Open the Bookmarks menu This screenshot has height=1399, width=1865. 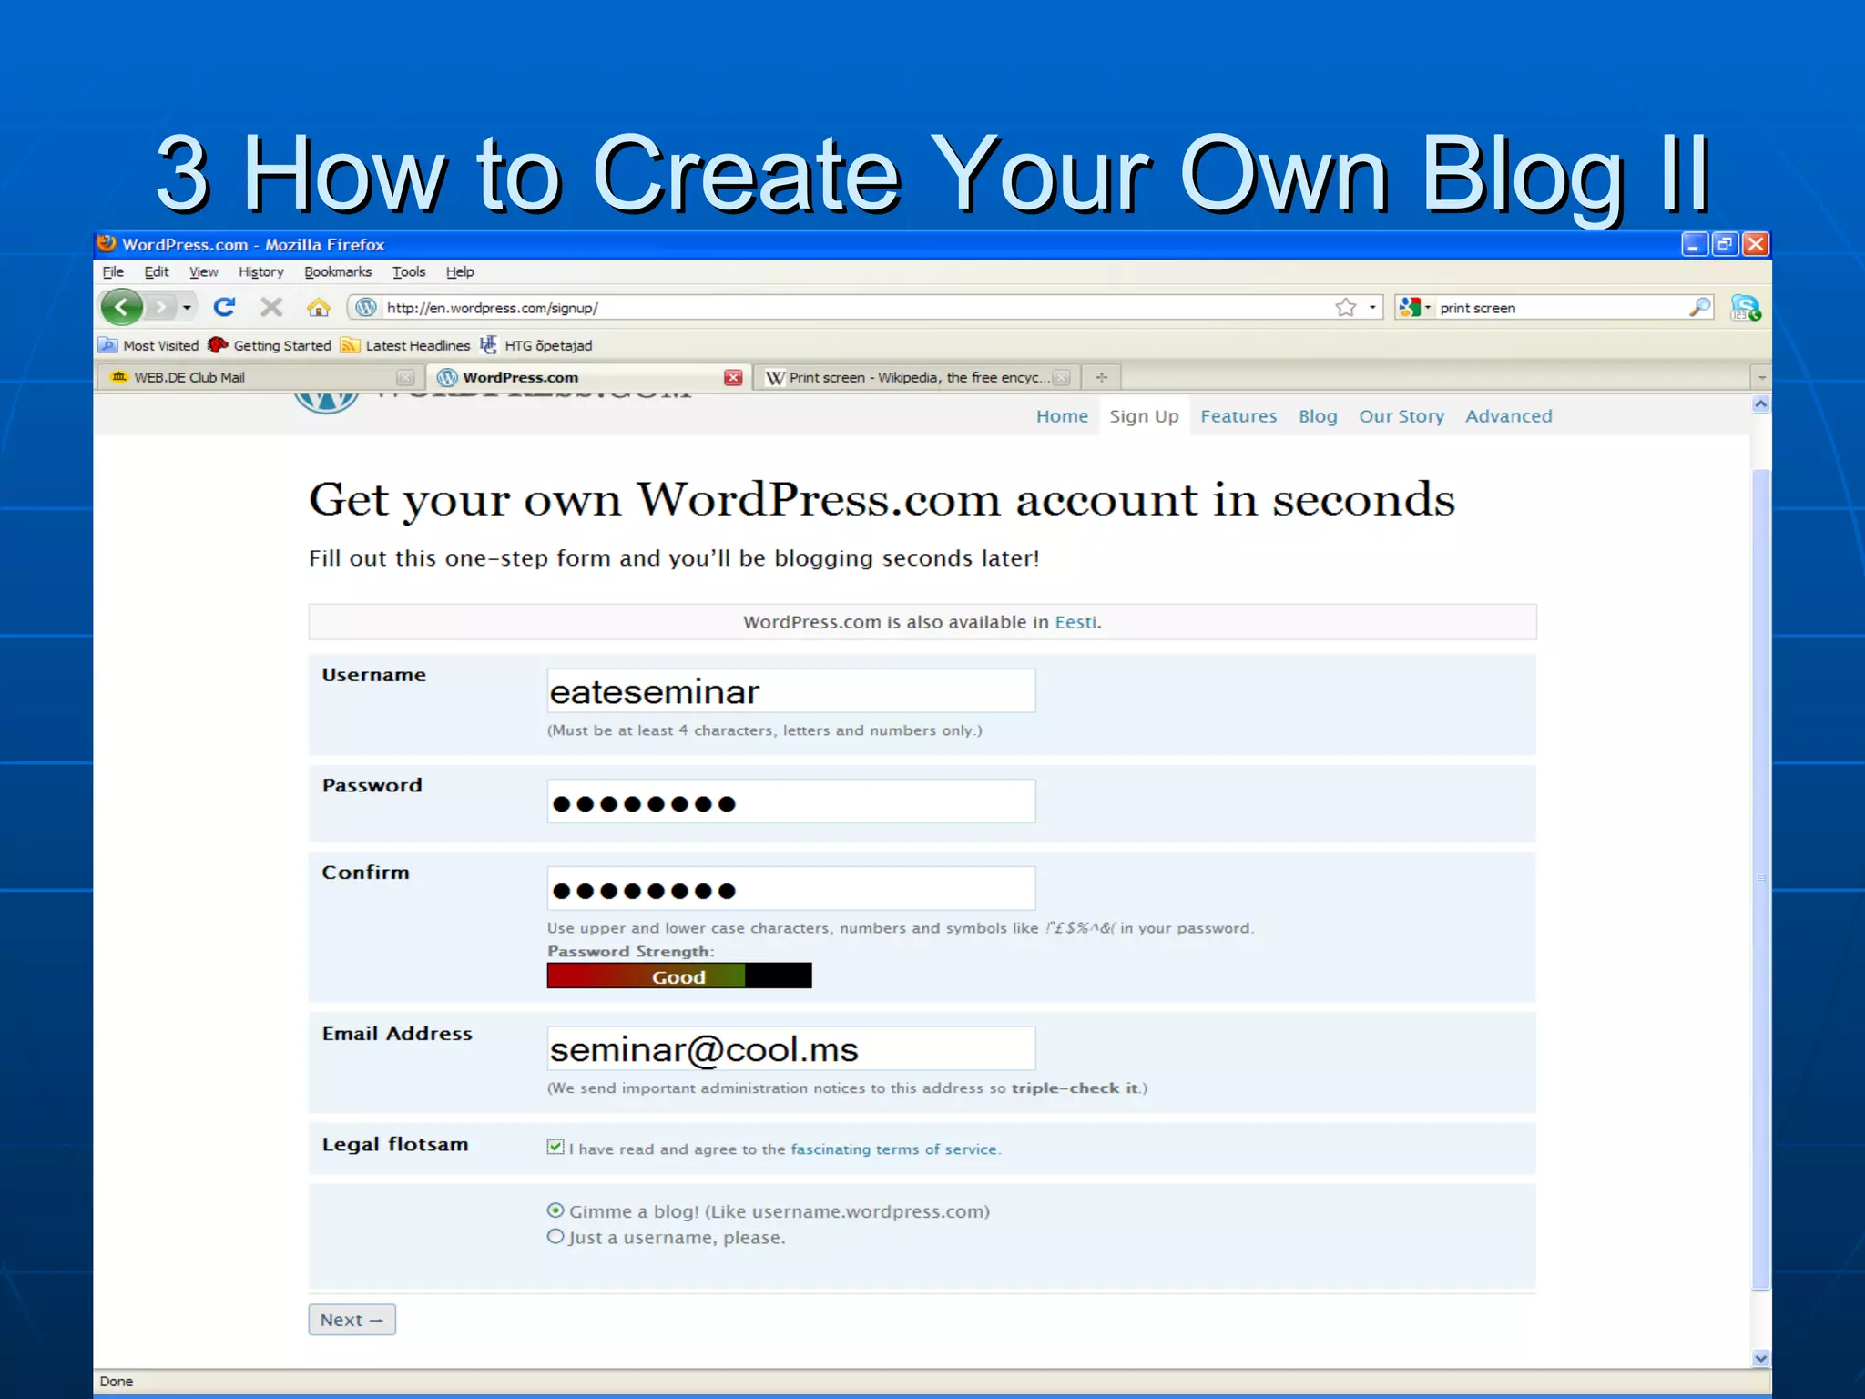[338, 271]
